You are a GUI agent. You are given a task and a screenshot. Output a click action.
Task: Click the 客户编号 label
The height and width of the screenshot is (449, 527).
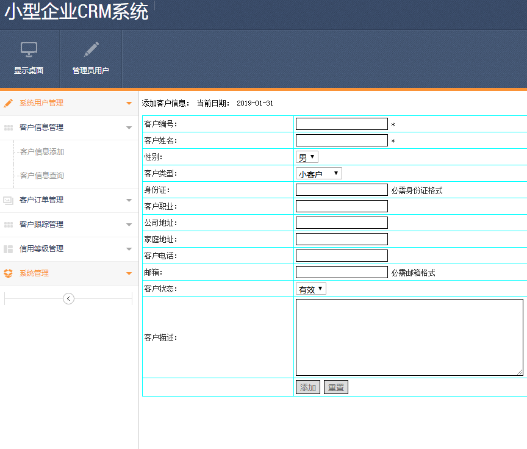[x=160, y=124]
